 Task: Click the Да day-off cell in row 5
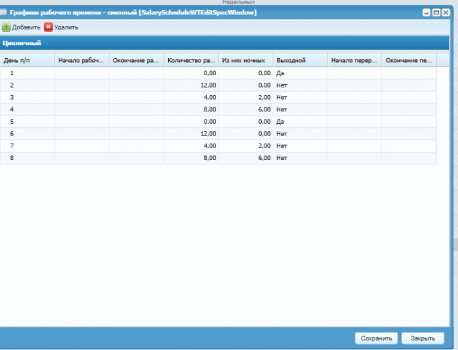[x=300, y=122]
